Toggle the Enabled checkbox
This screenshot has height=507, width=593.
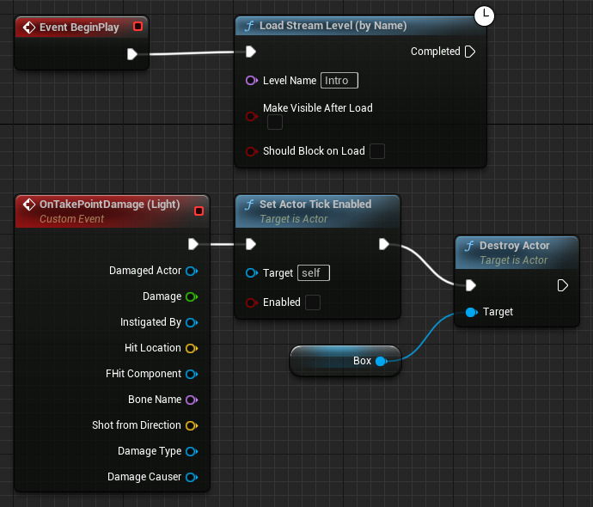313,302
